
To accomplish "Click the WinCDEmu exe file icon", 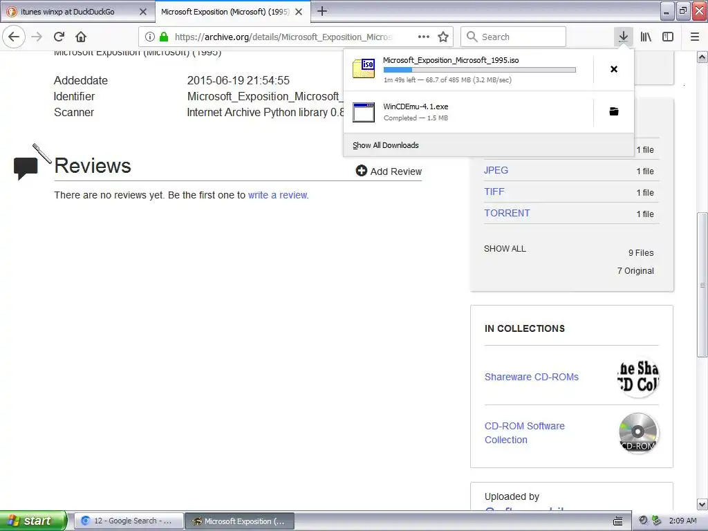I will 364,112.
